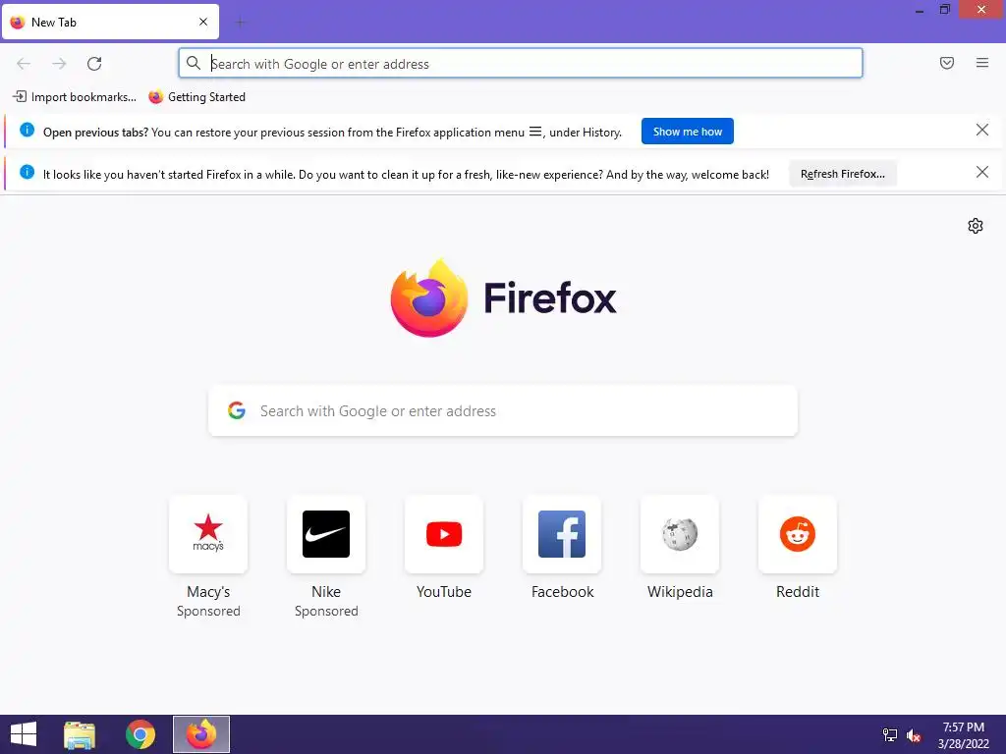Open the Windows Start menu
This screenshot has height=754, width=1006.
(24, 734)
